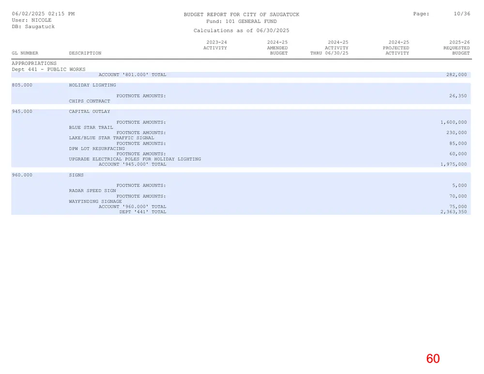Click the timestamp "06/02/2025 02:15 PM"

pos(43,14)
